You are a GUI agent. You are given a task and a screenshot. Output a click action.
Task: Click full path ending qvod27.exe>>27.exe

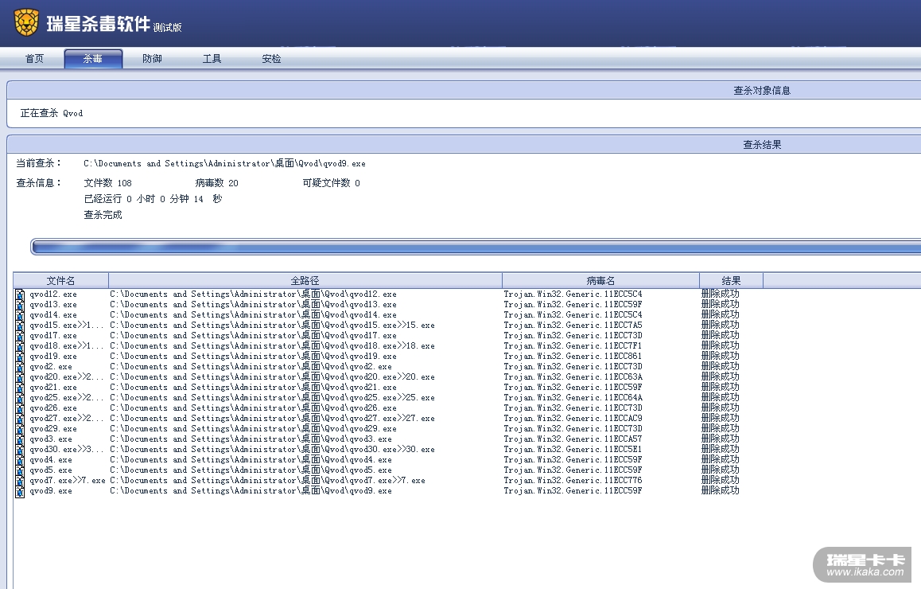tap(272, 419)
